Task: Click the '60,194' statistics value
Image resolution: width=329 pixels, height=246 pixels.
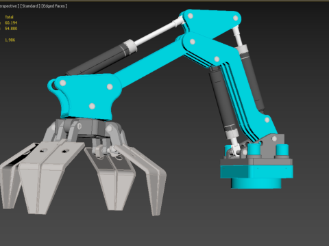Action: click(x=11, y=23)
